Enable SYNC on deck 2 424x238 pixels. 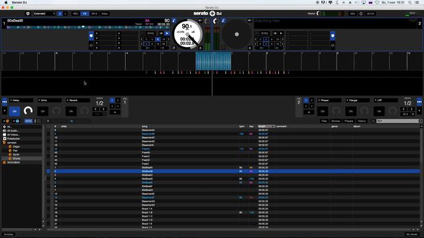[264, 33]
